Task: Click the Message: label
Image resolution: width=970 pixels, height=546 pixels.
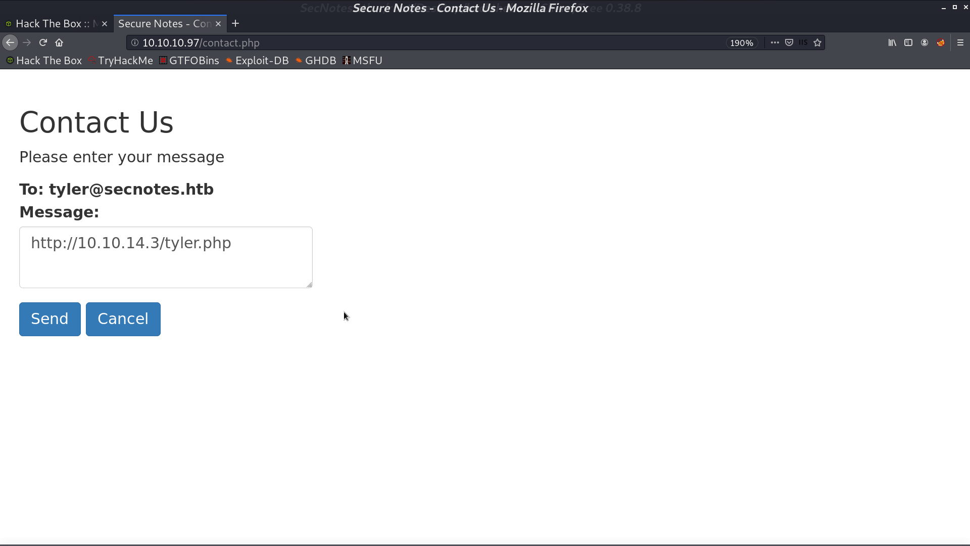Action: click(59, 212)
